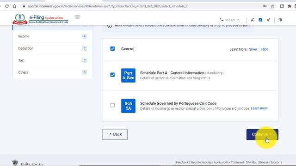Open the Website Policies footer link
Viewport: 296px width, 166px height.
[201, 162]
